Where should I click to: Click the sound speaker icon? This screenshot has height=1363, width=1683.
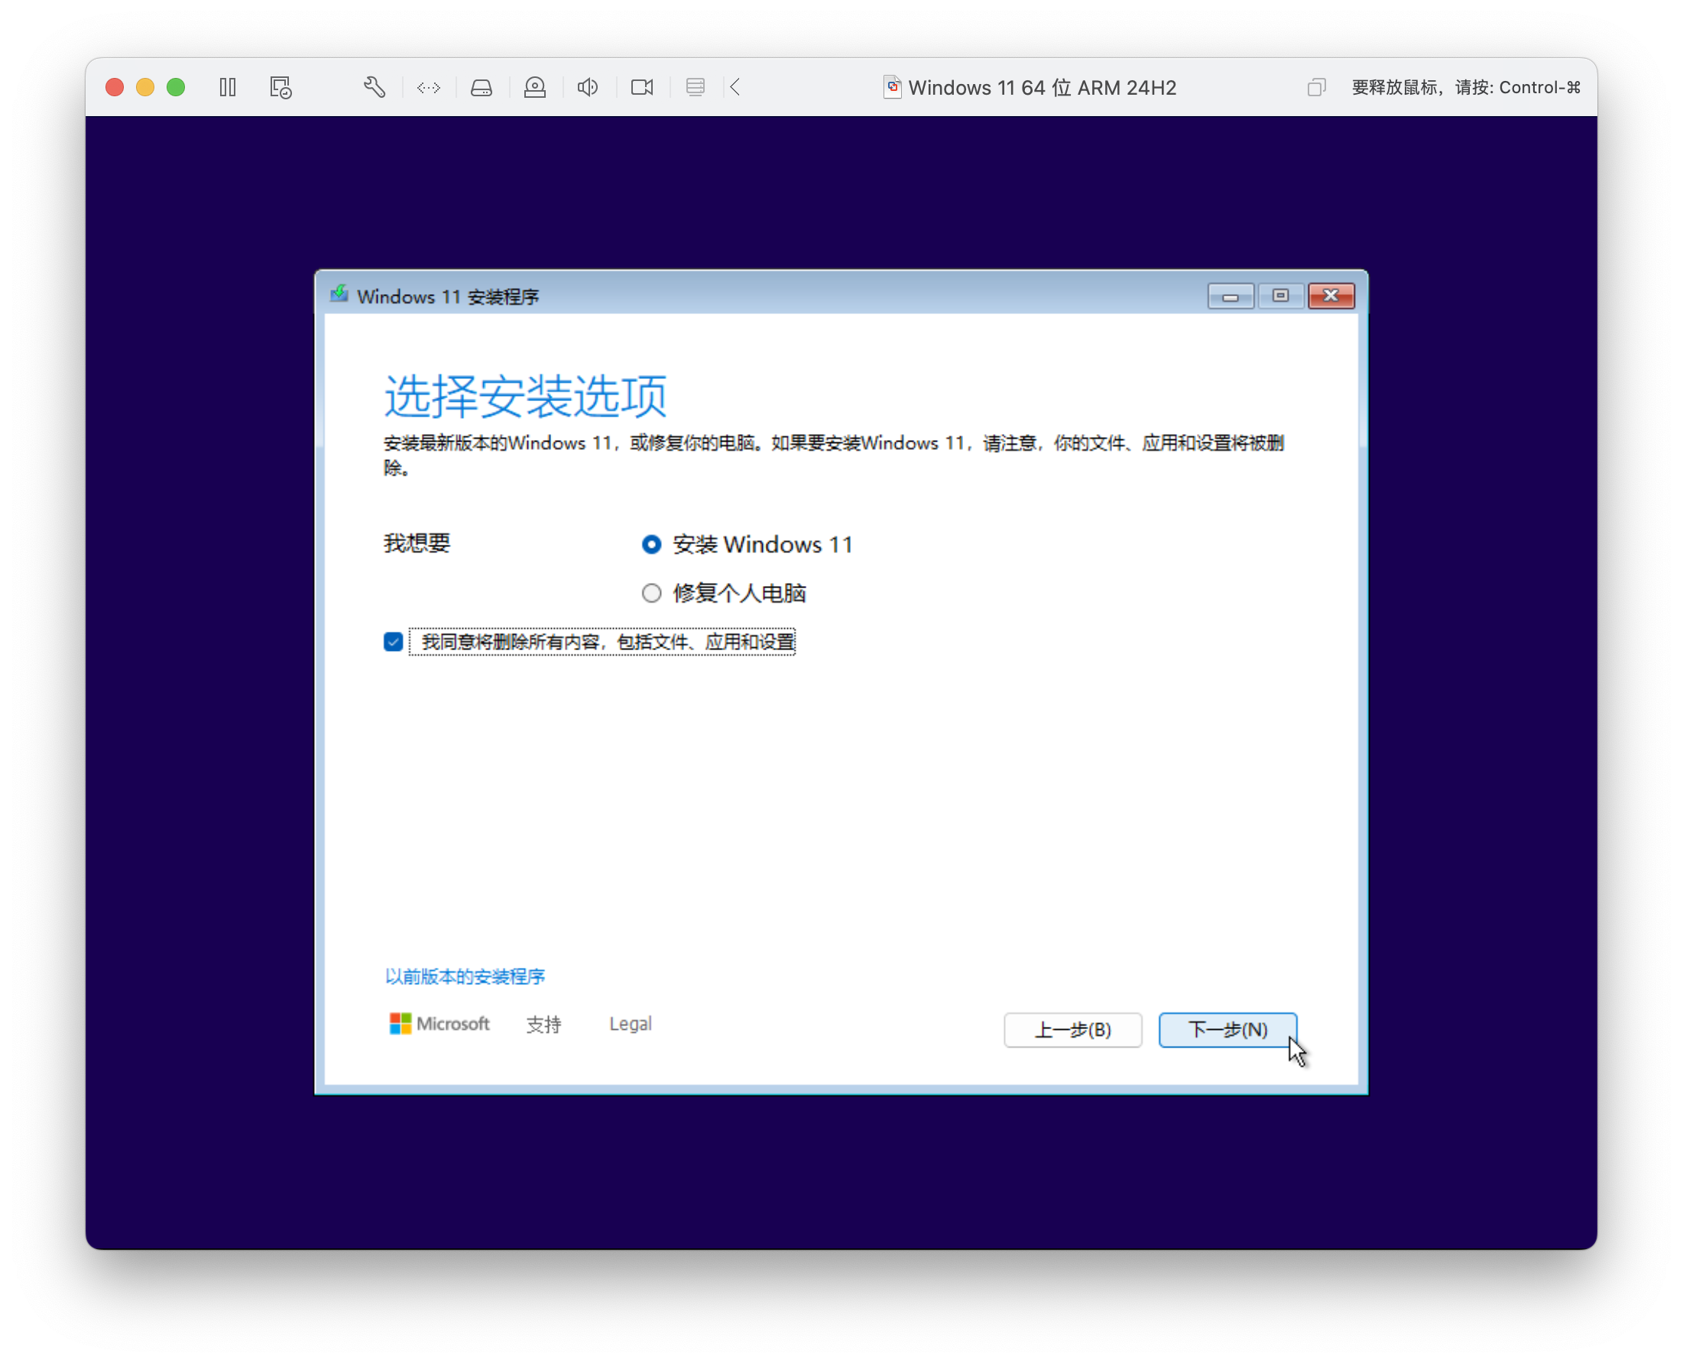[588, 87]
